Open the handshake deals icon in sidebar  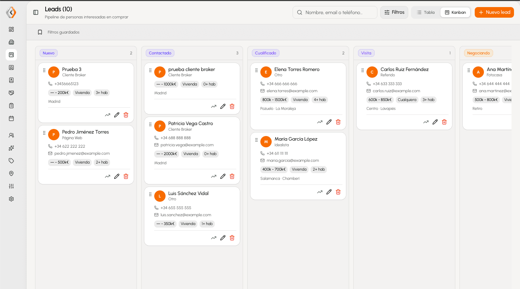(11, 93)
